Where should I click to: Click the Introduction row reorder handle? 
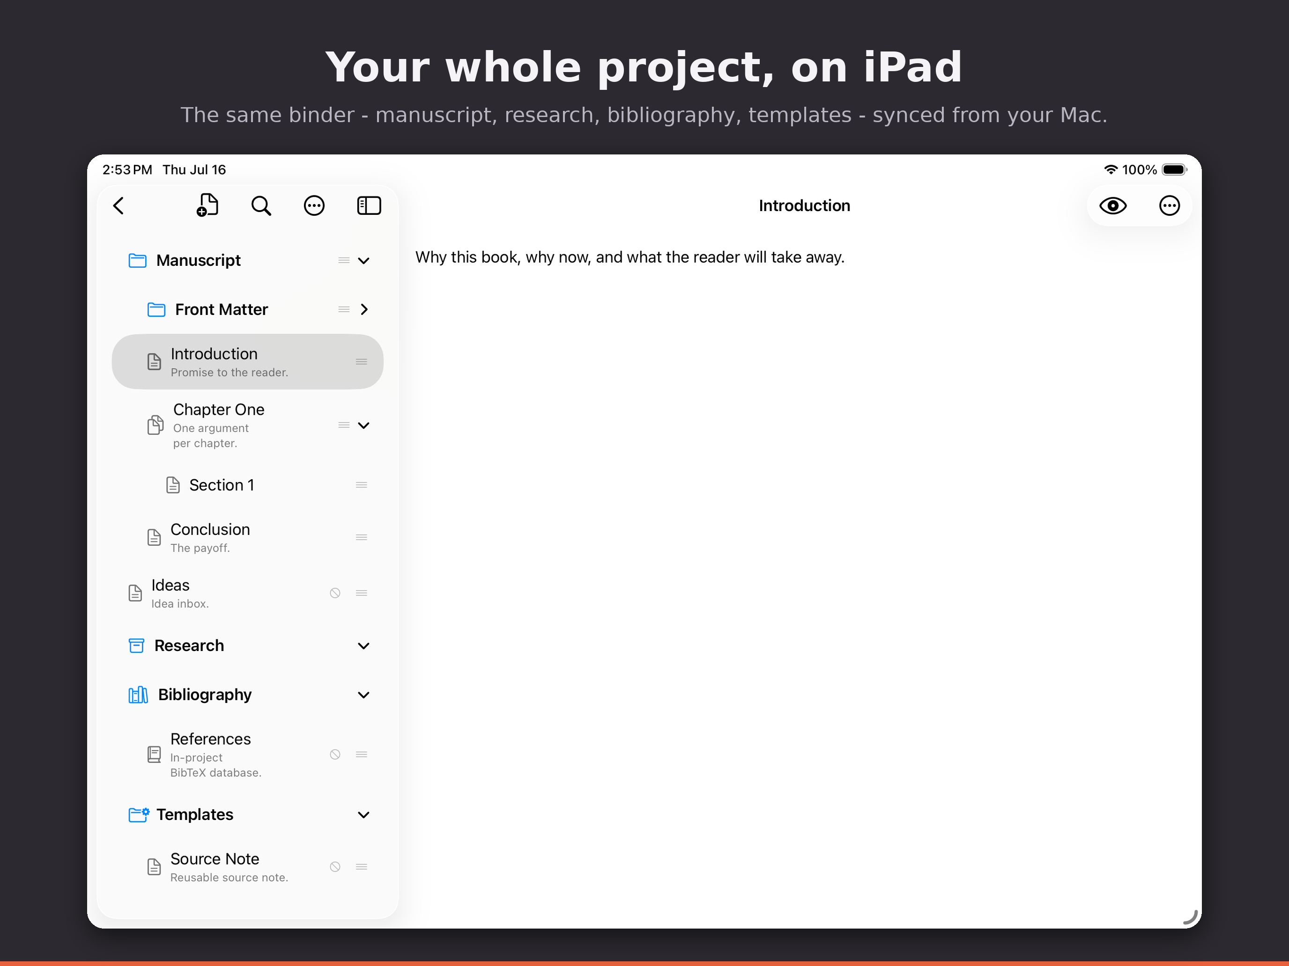tap(361, 362)
